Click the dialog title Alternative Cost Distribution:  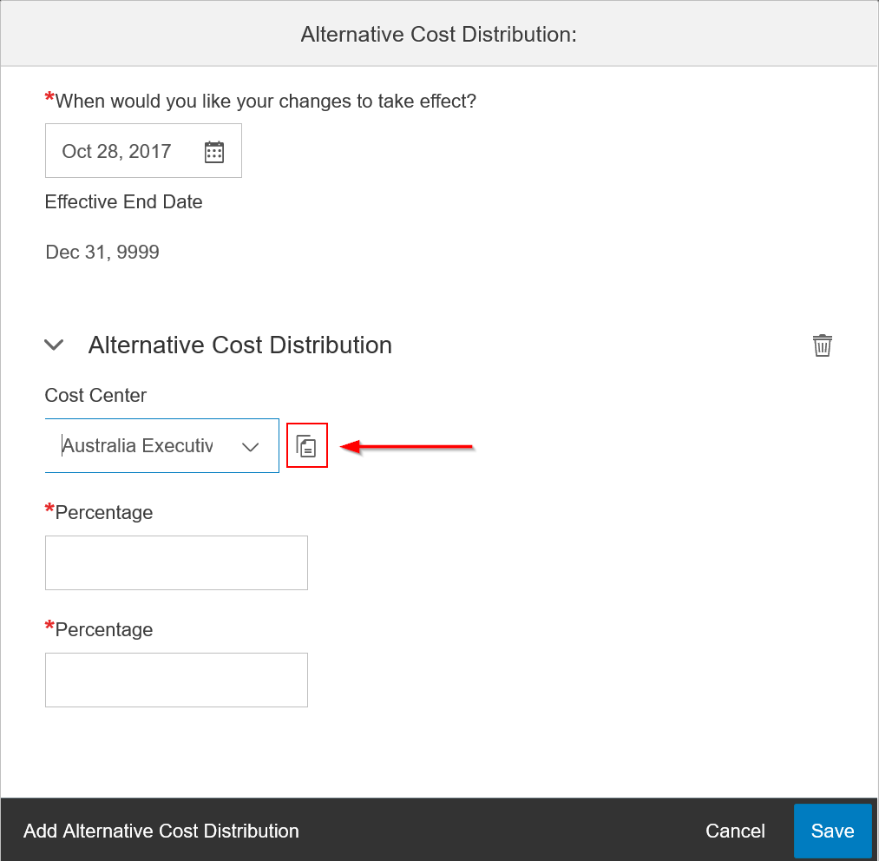click(439, 34)
